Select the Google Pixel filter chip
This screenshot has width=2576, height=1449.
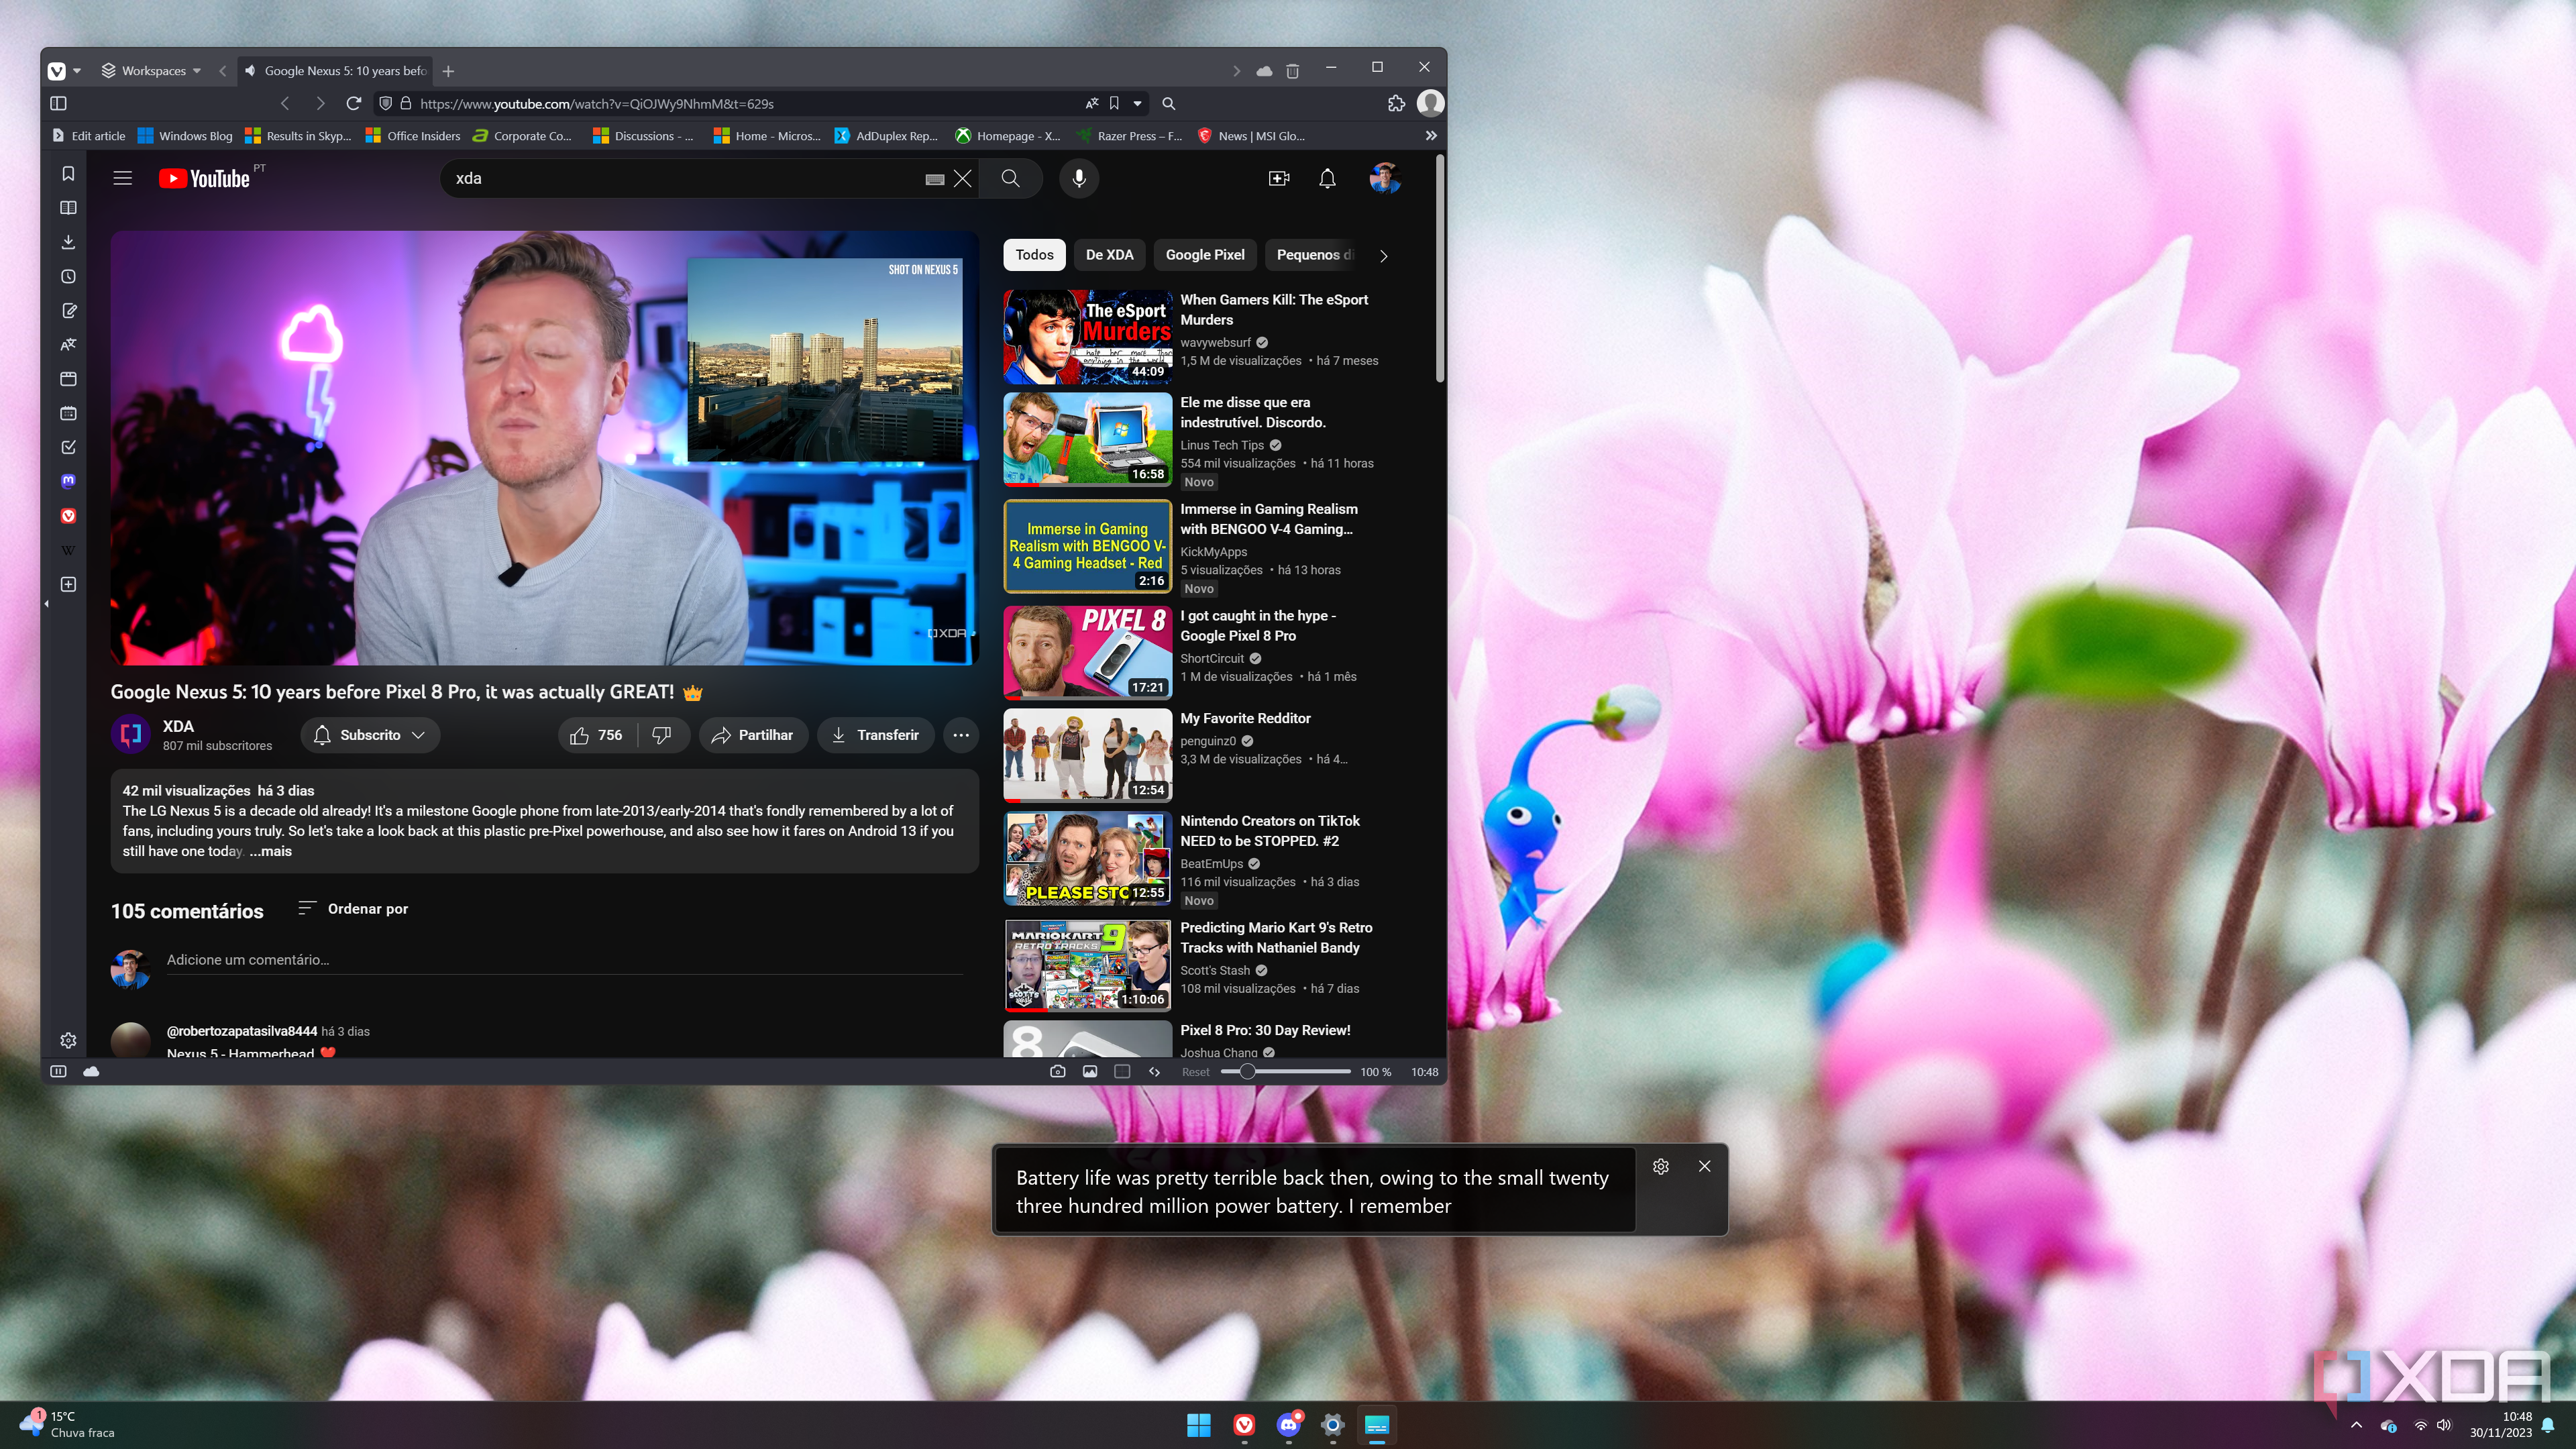pyautogui.click(x=1204, y=255)
